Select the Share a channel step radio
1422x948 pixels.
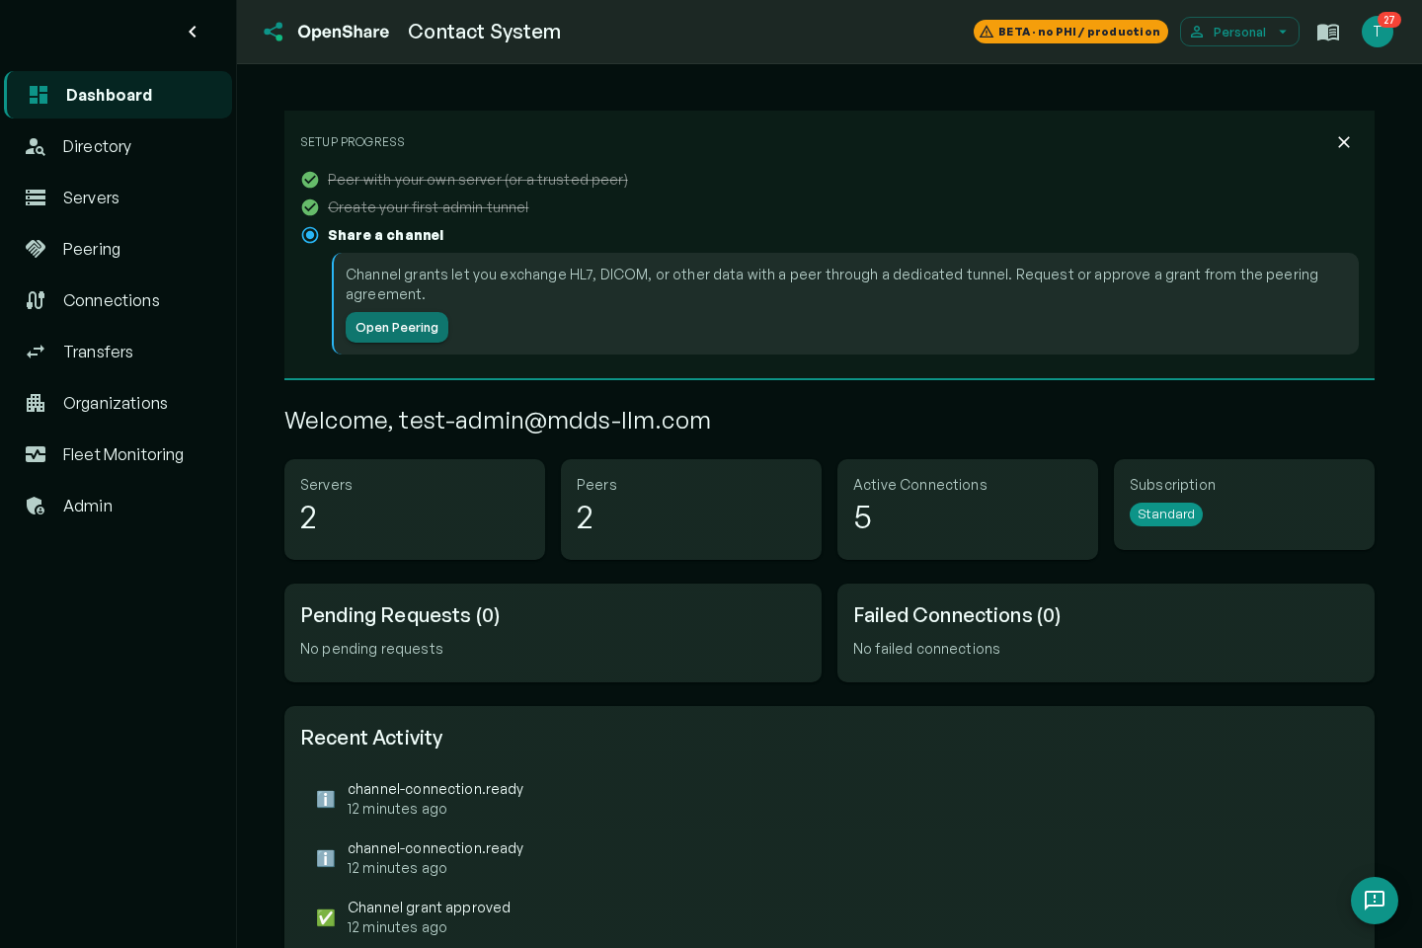point(310,235)
